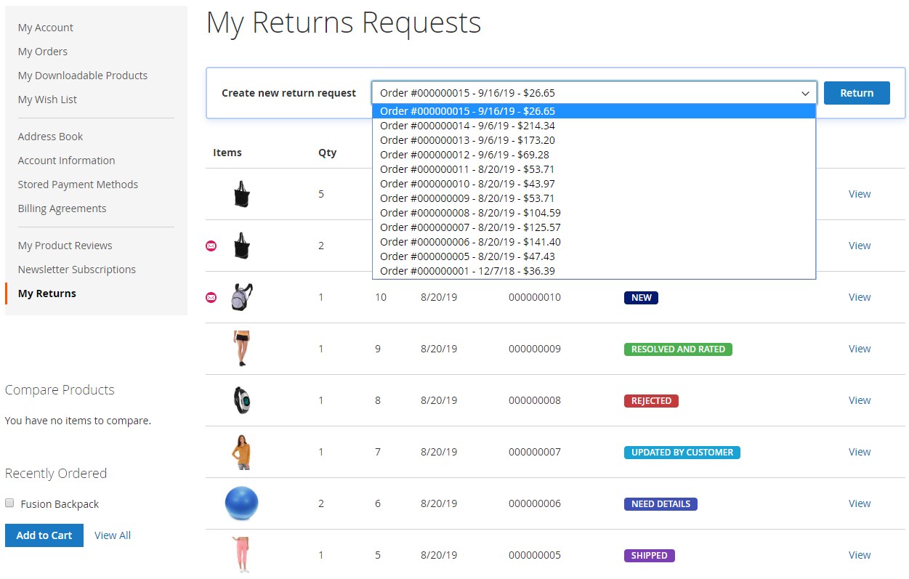Select Order #000000012 - $69.28 option

594,155
